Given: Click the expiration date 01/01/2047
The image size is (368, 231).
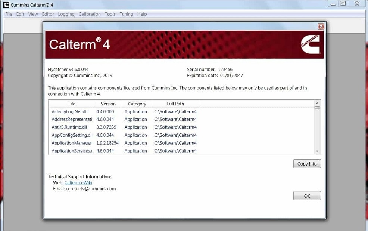Looking at the screenshot, I should pyautogui.click(x=231, y=76).
